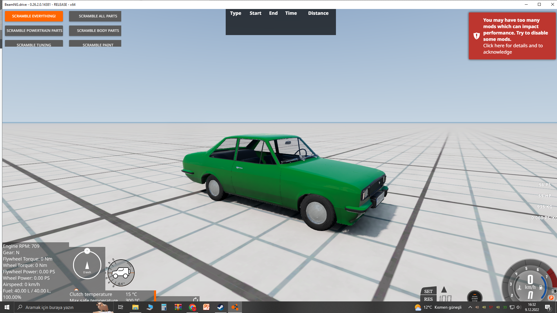Viewport: 557px width, 313px height.
Task: Acknowledge the too many mods warning
Action: coord(512,36)
